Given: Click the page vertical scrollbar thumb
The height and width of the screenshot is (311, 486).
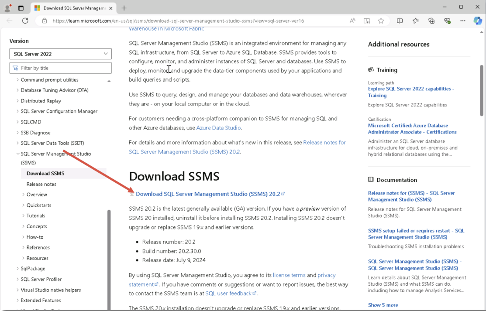Looking at the screenshot, I should point(481,90).
